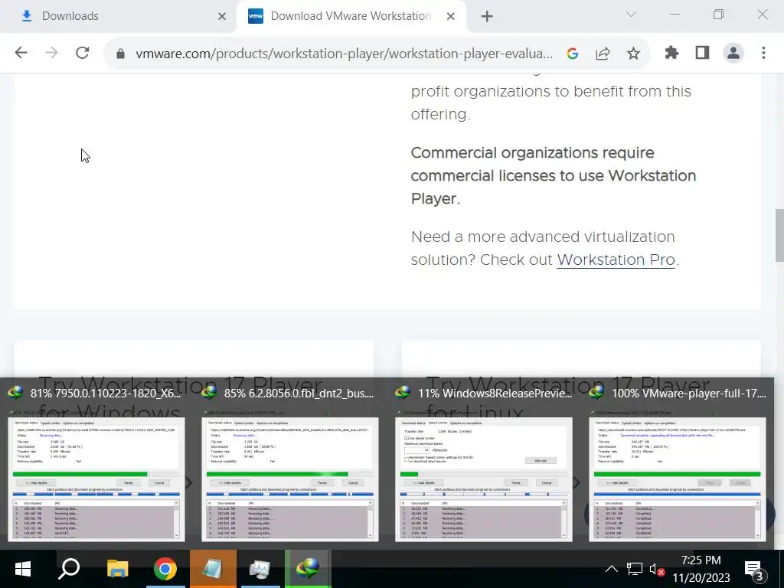
Task: Switch to the Downloads tab
Action: 117,16
